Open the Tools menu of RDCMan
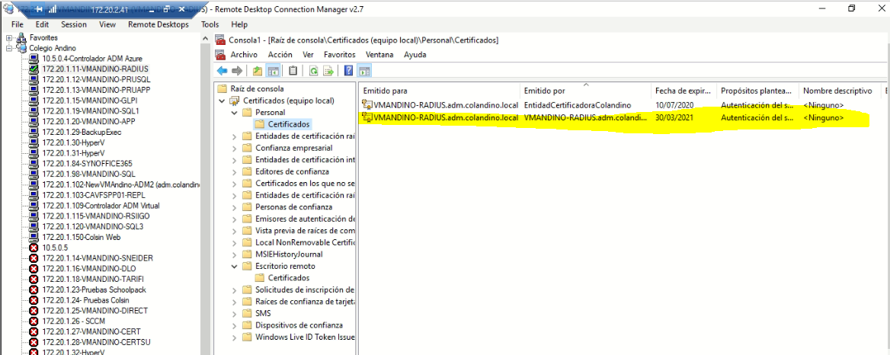890x355 pixels. [210, 24]
